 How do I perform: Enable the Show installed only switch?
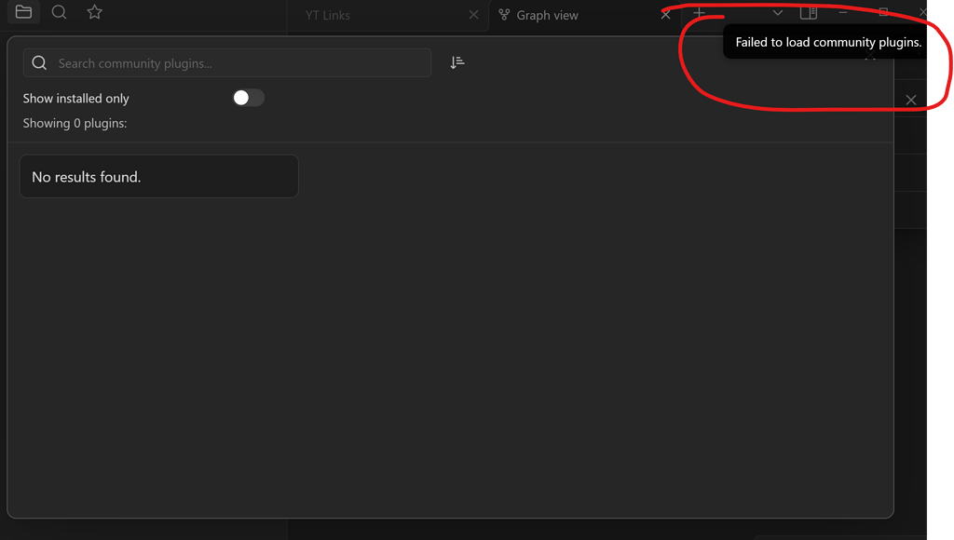[x=248, y=97]
